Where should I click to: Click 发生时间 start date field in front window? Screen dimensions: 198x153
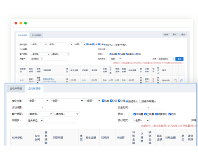[140, 107]
